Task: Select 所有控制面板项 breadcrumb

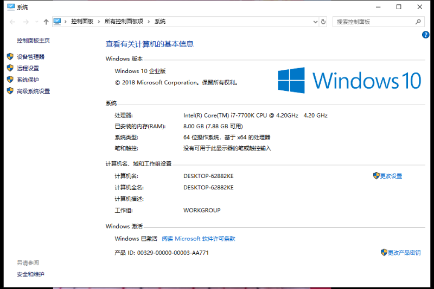Action: tap(124, 22)
